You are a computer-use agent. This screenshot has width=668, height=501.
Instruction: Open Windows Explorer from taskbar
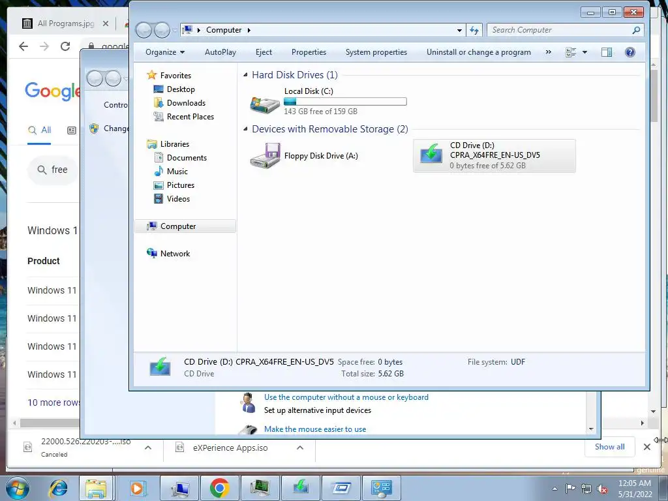click(97, 488)
